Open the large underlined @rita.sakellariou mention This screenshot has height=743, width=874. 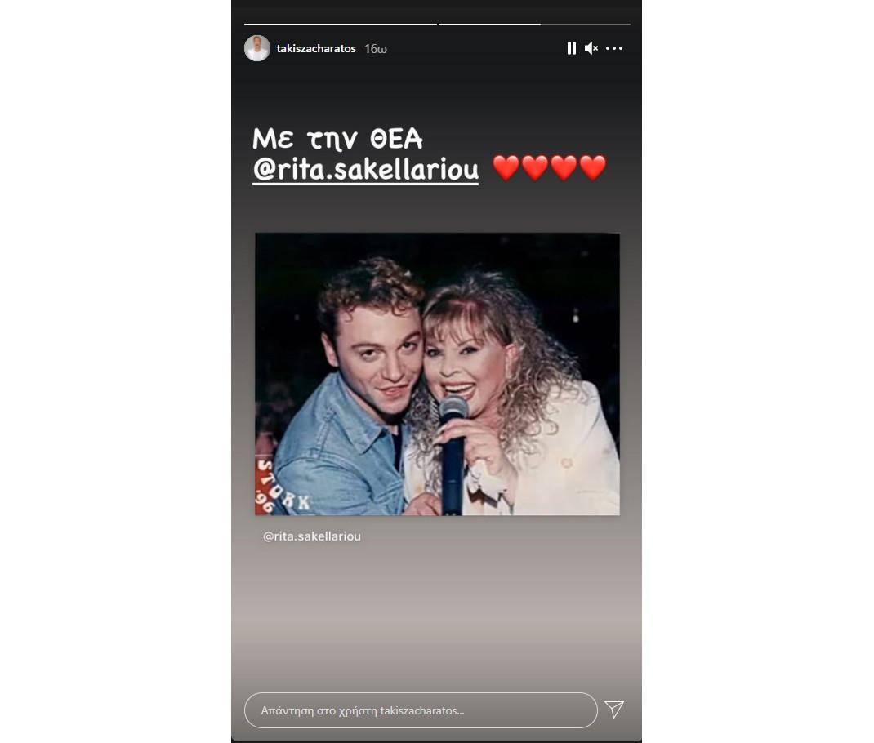pyautogui.click(x=366, y=170)
